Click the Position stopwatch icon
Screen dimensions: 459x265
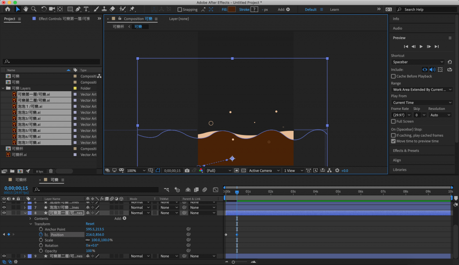coord(41,235)
